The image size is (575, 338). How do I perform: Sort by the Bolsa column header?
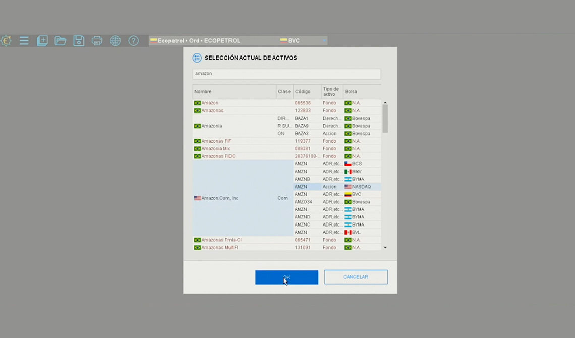[362, 92]
